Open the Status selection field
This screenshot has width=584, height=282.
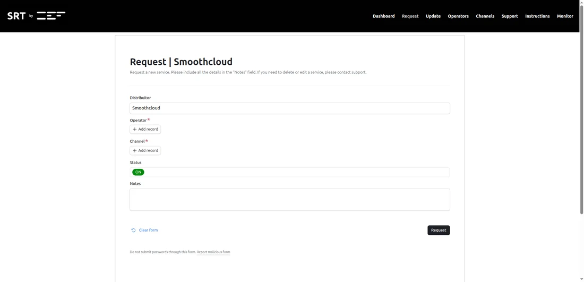click(290, 172)
